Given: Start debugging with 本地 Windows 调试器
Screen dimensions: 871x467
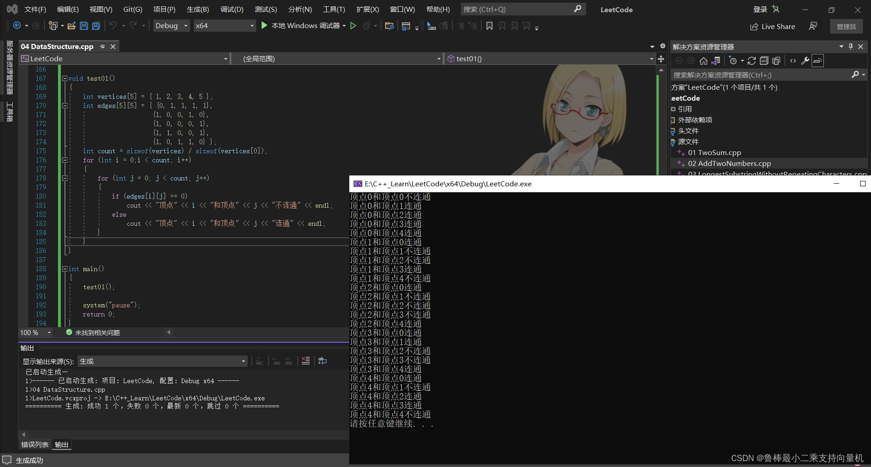Looking at the screenshot, I should coord(301,26).
